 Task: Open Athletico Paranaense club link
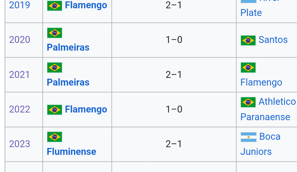pos(268,109)
